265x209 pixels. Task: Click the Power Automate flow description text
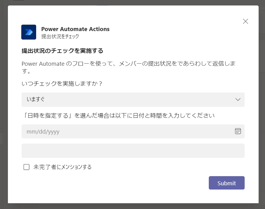point(129,67)
